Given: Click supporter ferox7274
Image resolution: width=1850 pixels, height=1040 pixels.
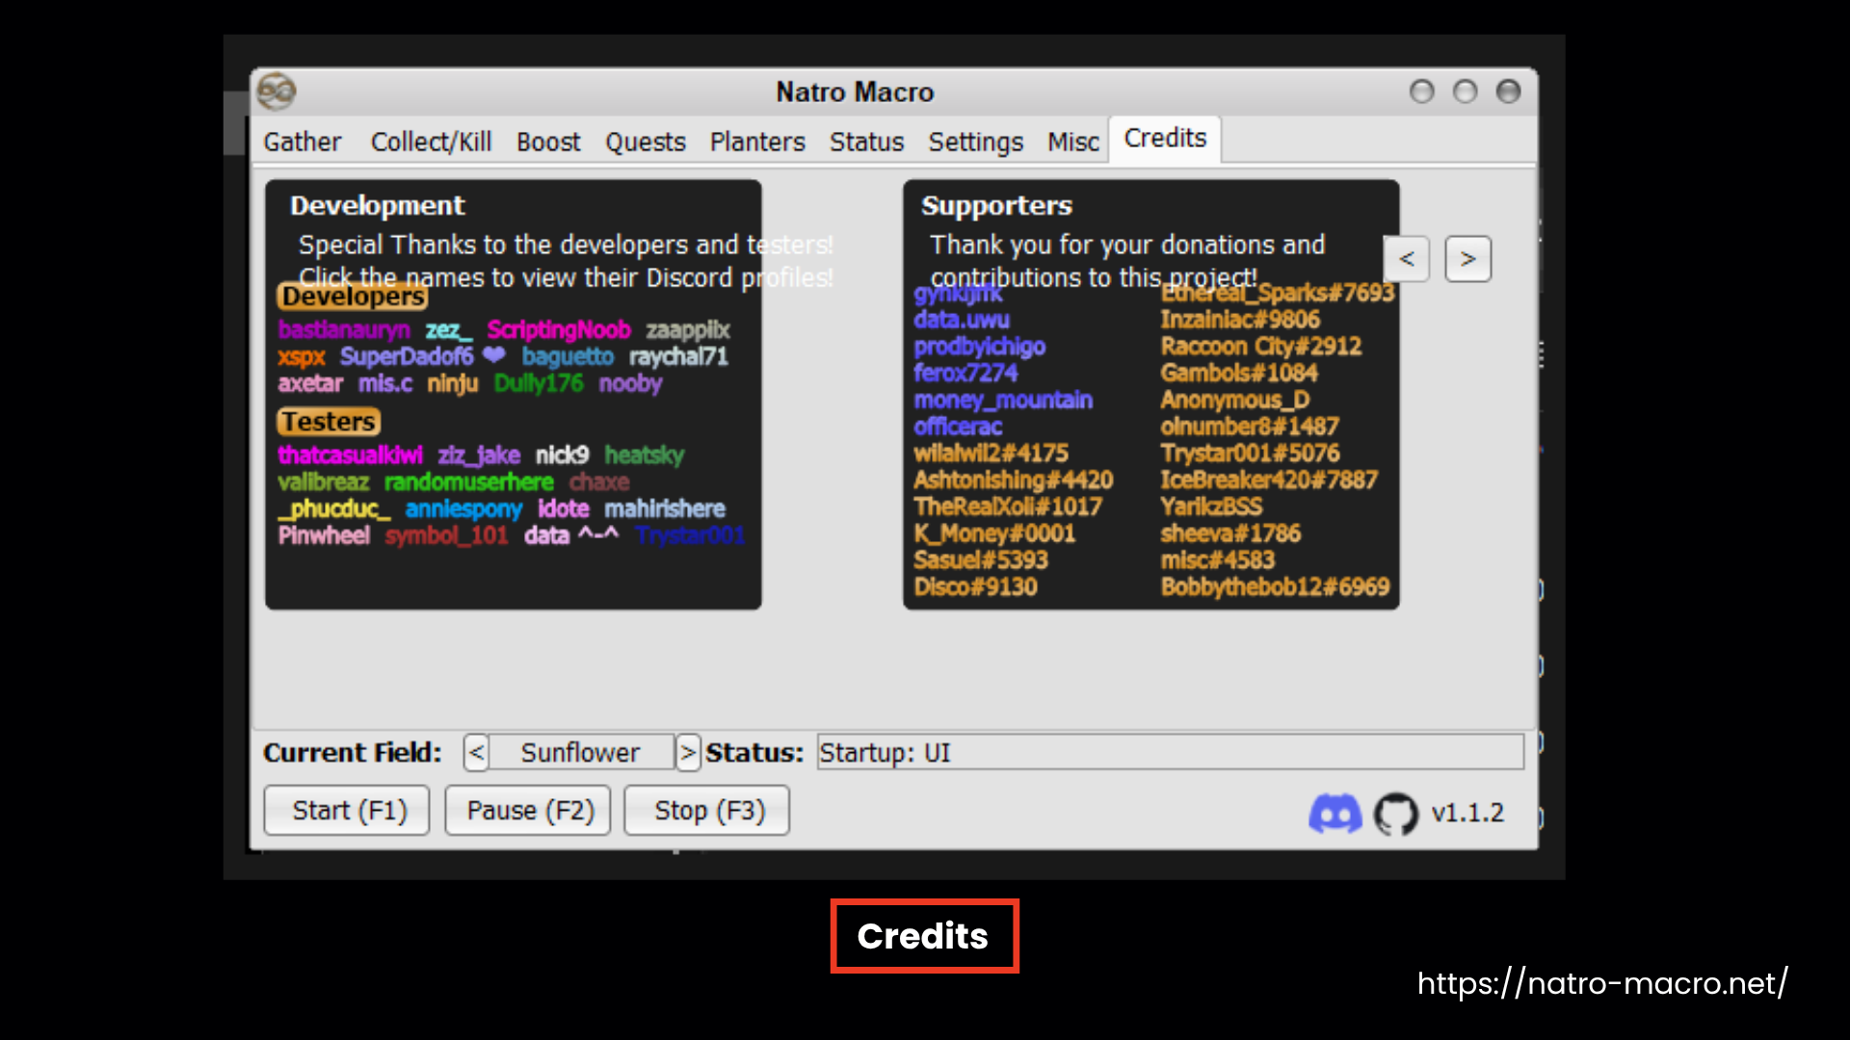Looking at the screenshot, I should pos(965,373).
